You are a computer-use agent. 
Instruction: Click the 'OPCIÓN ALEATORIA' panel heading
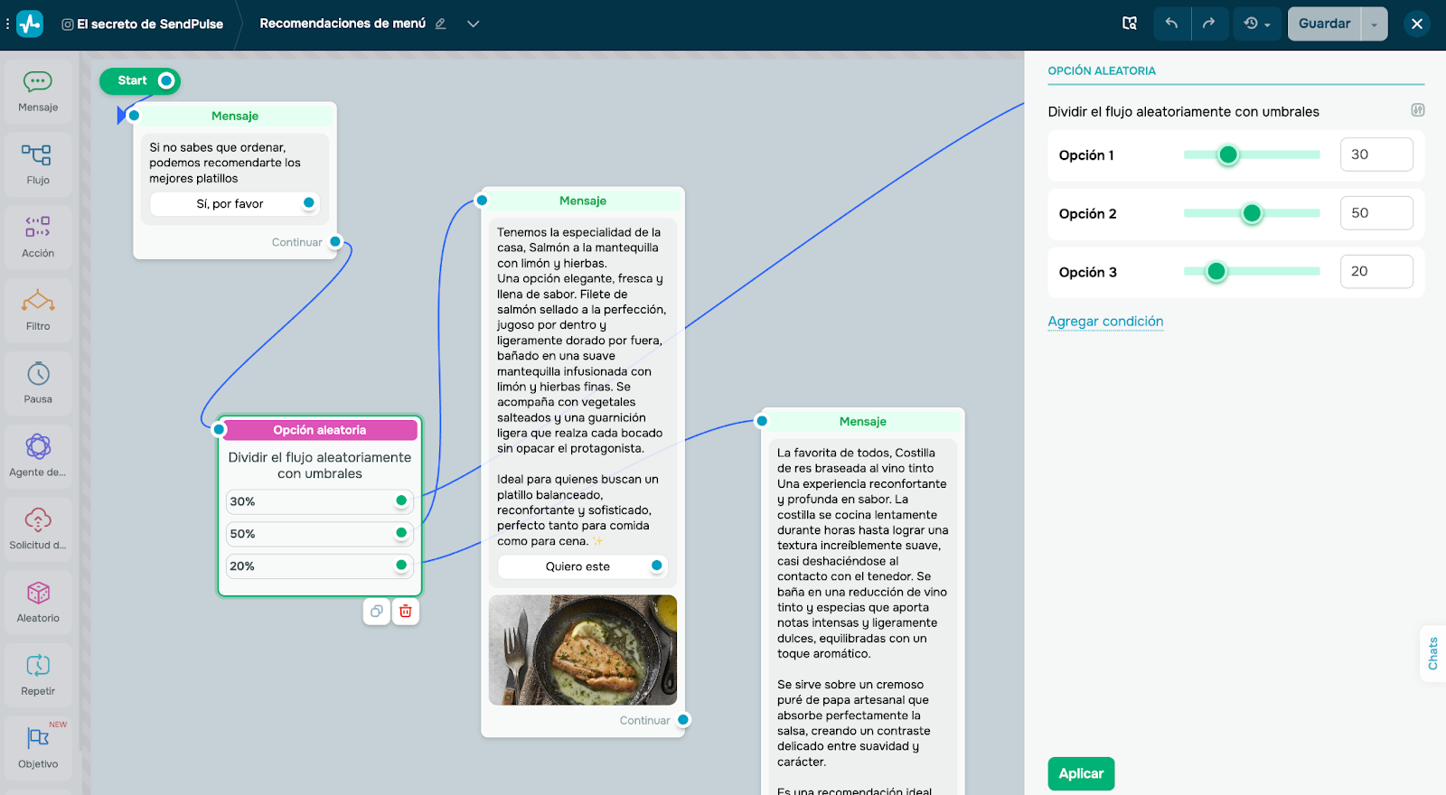tap(1102, 70)
